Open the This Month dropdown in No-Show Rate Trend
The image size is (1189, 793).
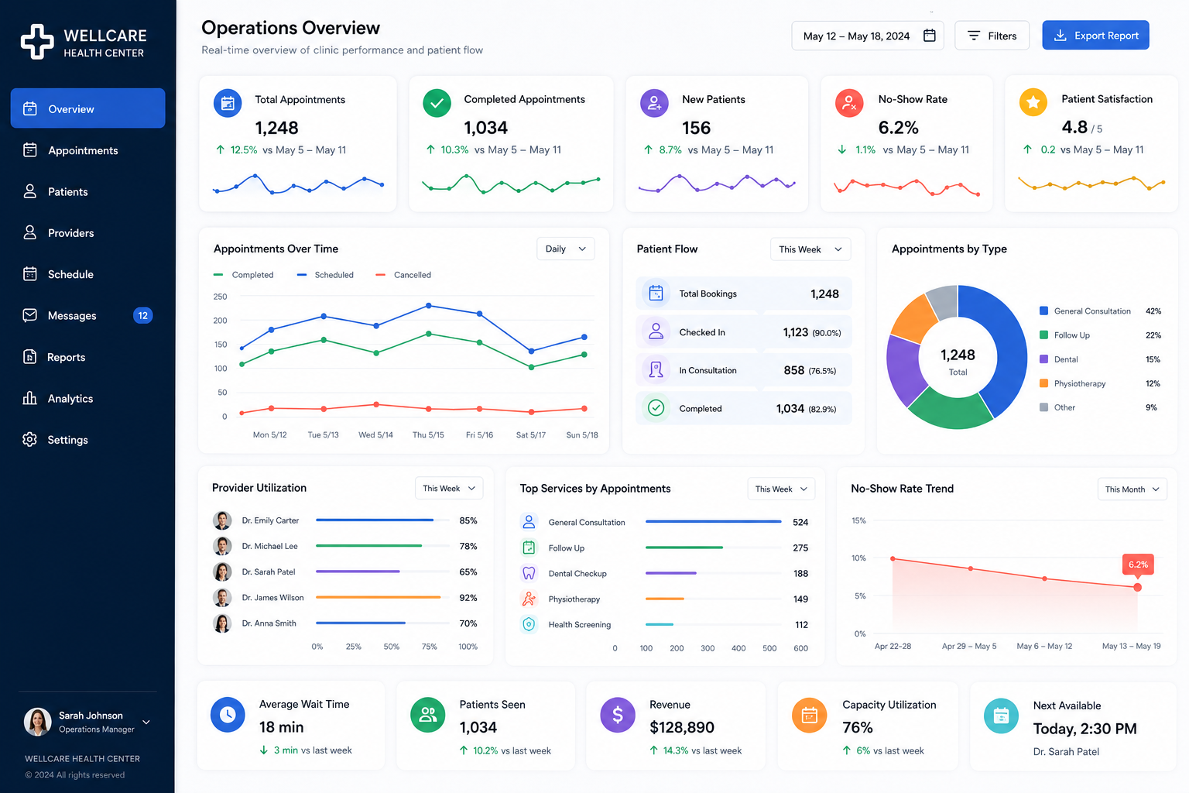pyautogui.click(x=1132, y=489)
